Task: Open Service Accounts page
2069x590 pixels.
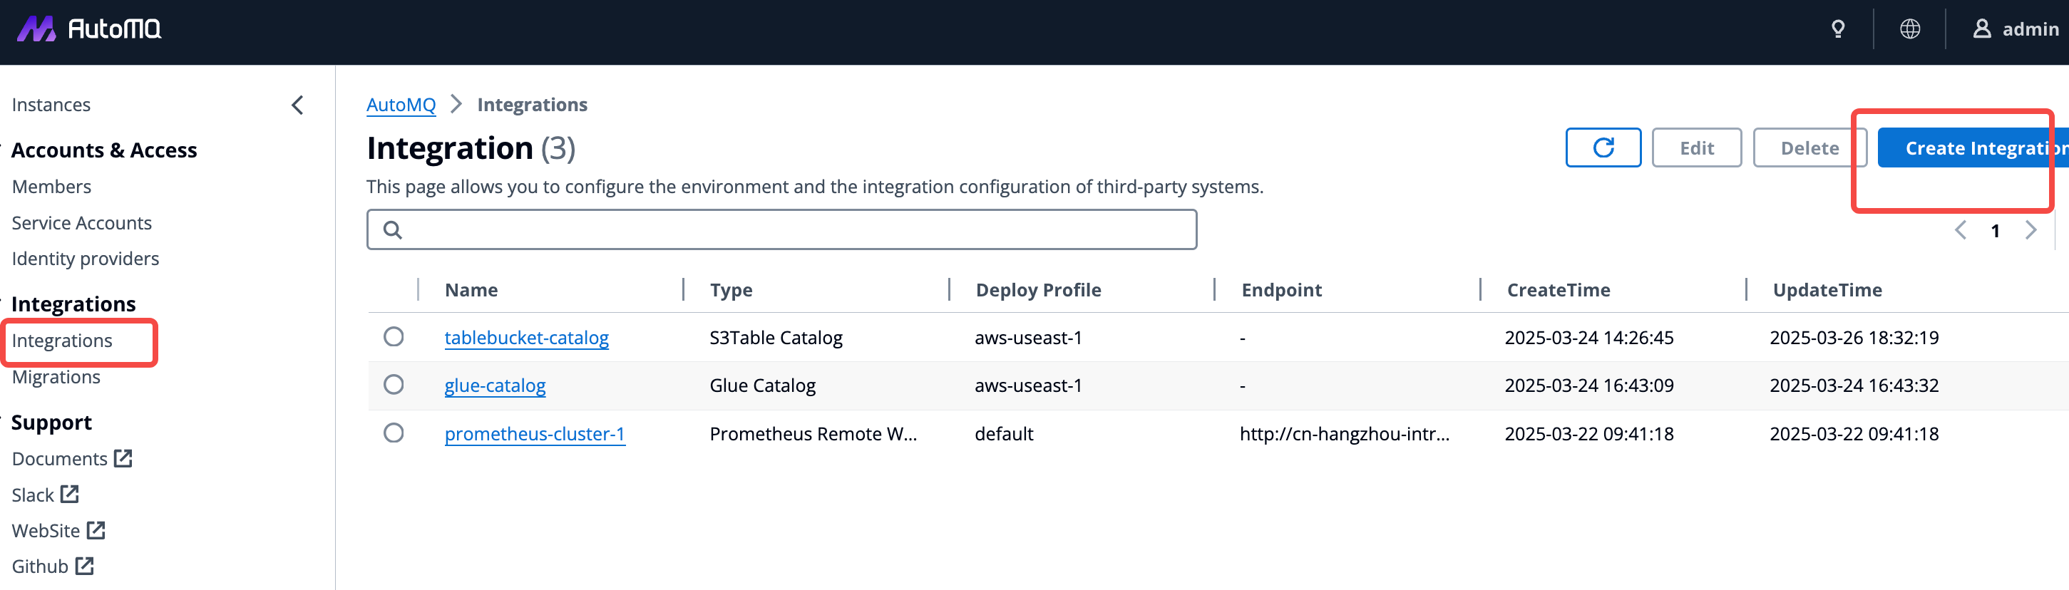Action: click(x=81, y=222)
